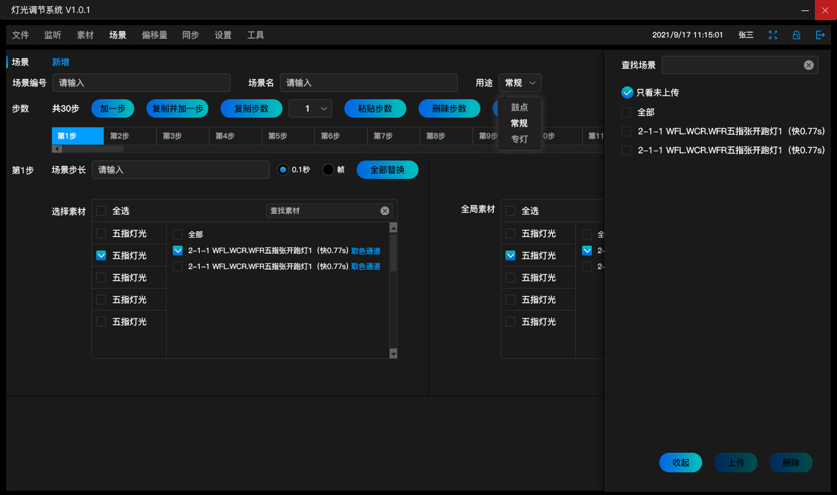This screenshot has height=495, width=837.
Task: Open 取色通道 link of the checked material
Action: click(x=366, y=251)
